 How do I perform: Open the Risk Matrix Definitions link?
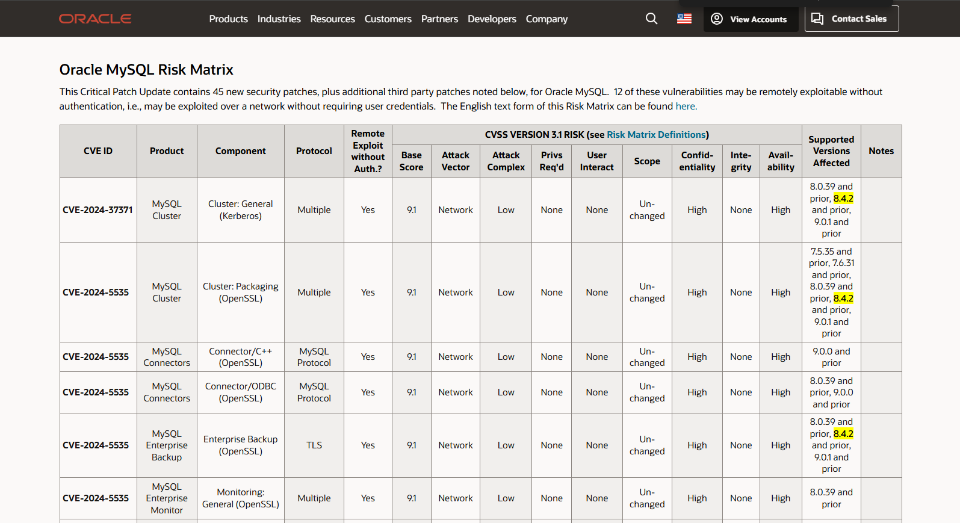pyautogui.click(x=656, y=135)
